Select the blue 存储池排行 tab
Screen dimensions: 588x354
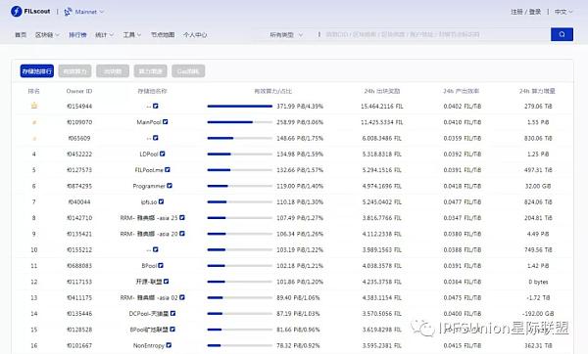(x=37, y=71)
